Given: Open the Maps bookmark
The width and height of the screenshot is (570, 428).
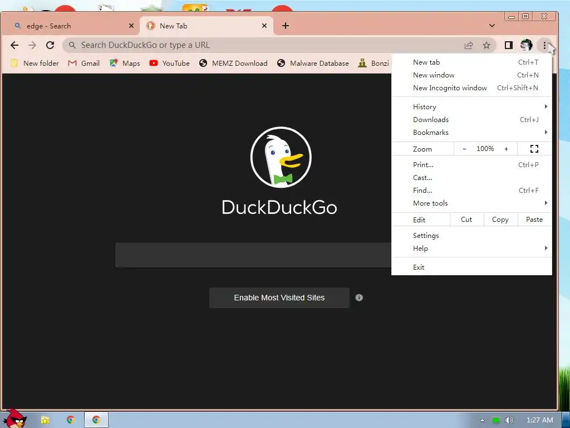Looking at the screenshot, I should 125,64.
